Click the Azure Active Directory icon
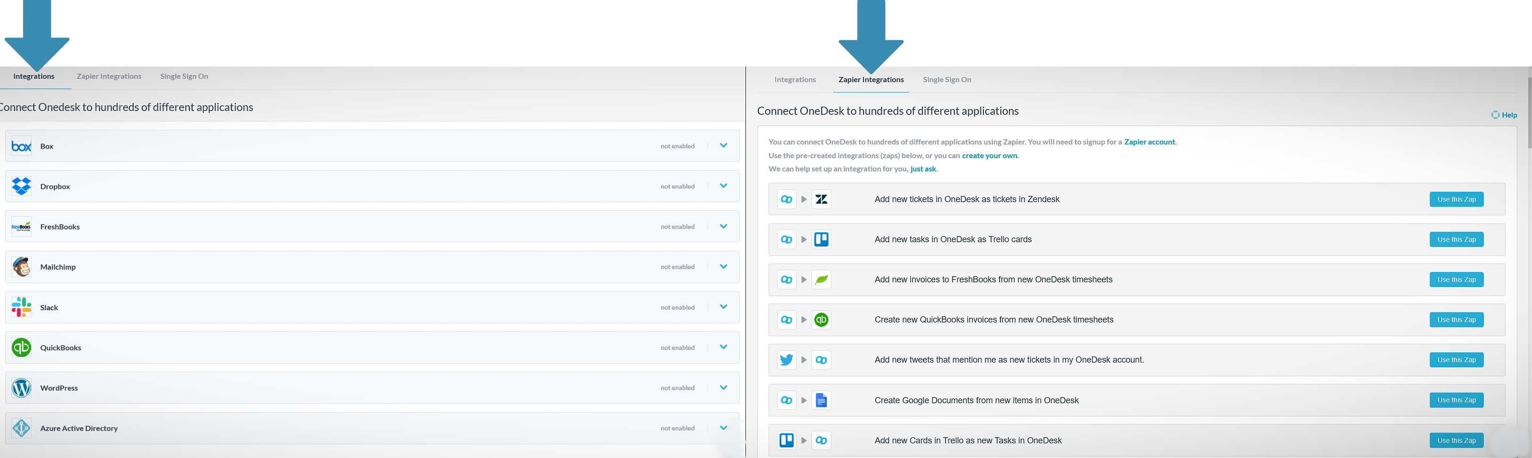Viewport: 1532px width, 458px height. point(21,428)
